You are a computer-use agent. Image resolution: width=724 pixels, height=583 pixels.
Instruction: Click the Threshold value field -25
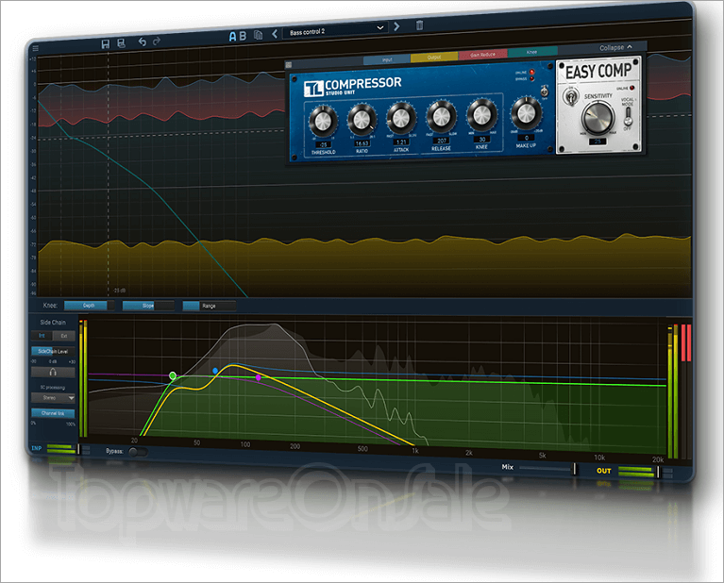point(323,145)
